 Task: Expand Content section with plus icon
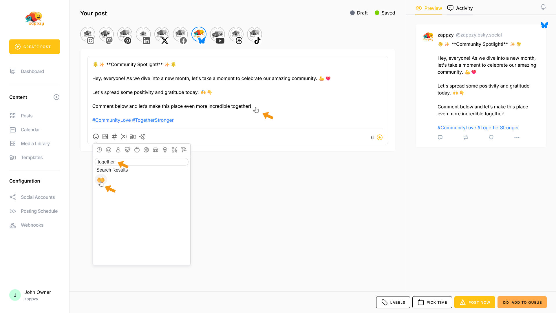coord(56,97)
